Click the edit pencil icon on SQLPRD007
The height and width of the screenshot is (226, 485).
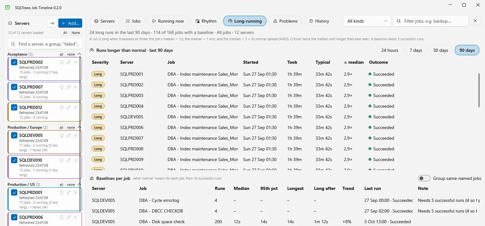(69, 87)
